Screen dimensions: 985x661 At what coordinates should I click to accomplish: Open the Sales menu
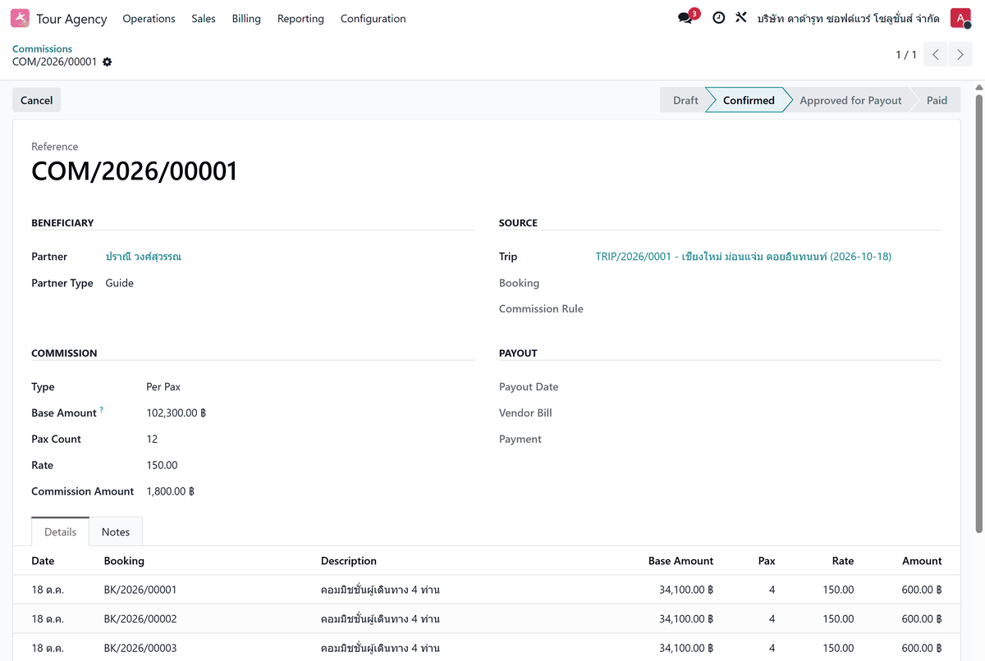pyautogui.click(x=204, y=18)
